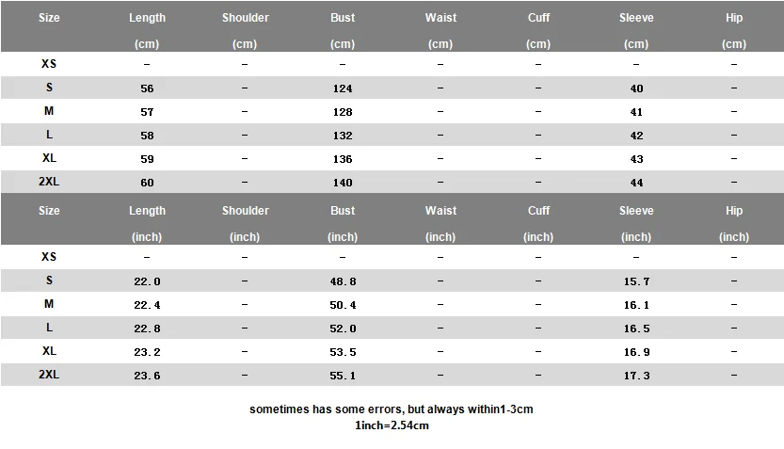Click the Bust (cm) column header
Image resolution: width=784 pixels, height=449 pixels.
(x=343, y=30)
